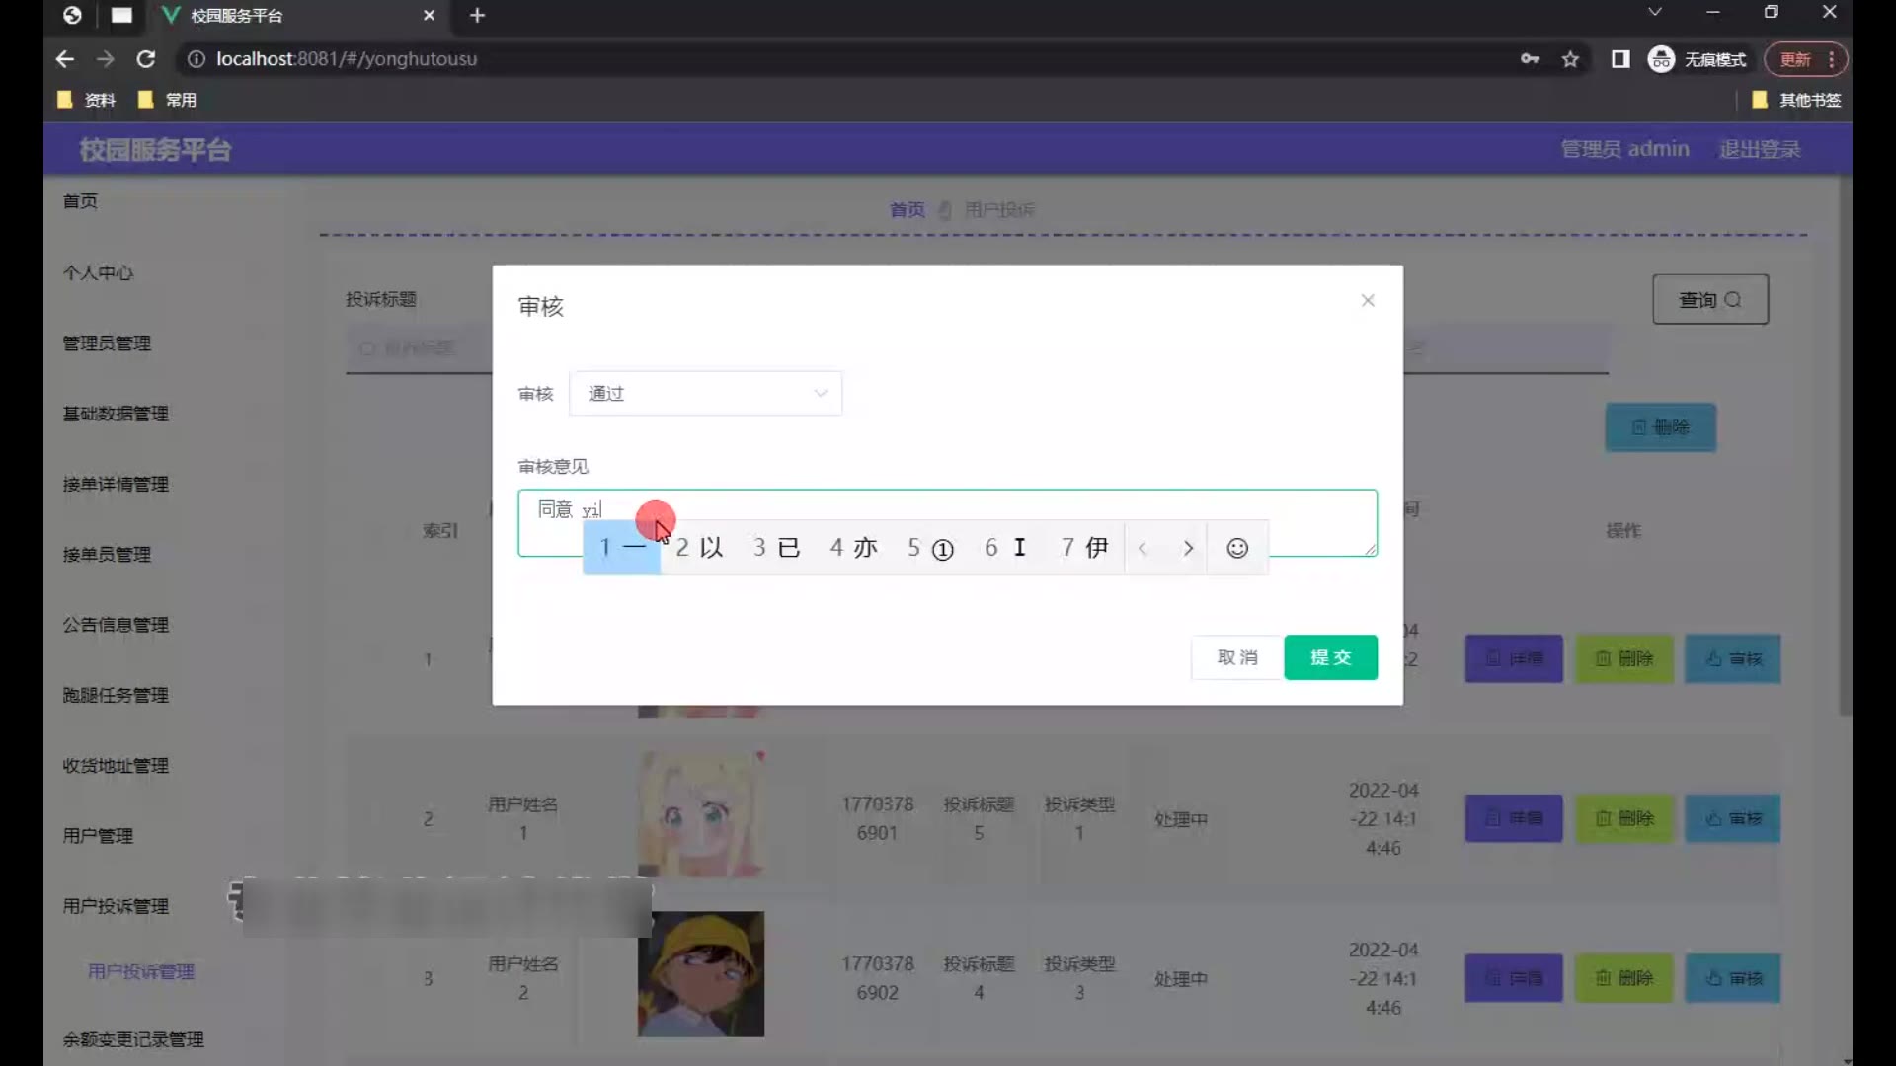Go to previous IME candidate page
1896x1066 pixels.
tap(1143, 548)
